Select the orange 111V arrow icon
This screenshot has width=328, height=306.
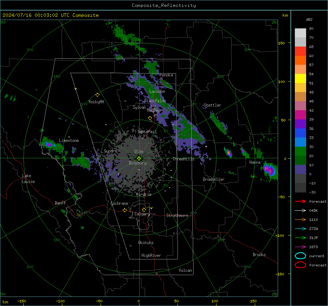pyautogui.click(x=300, y=219)
